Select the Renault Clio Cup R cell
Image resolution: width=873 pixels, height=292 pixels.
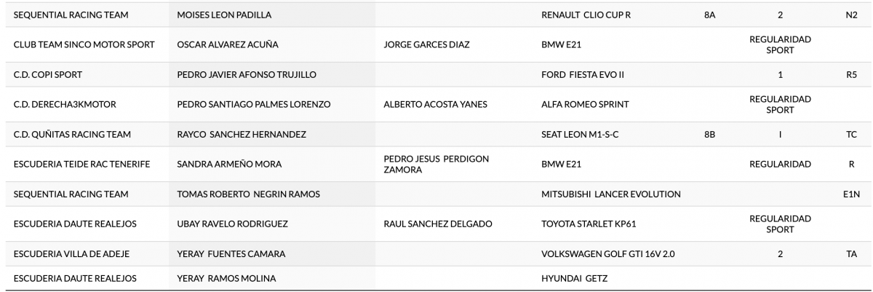click(x=586, y=15)
